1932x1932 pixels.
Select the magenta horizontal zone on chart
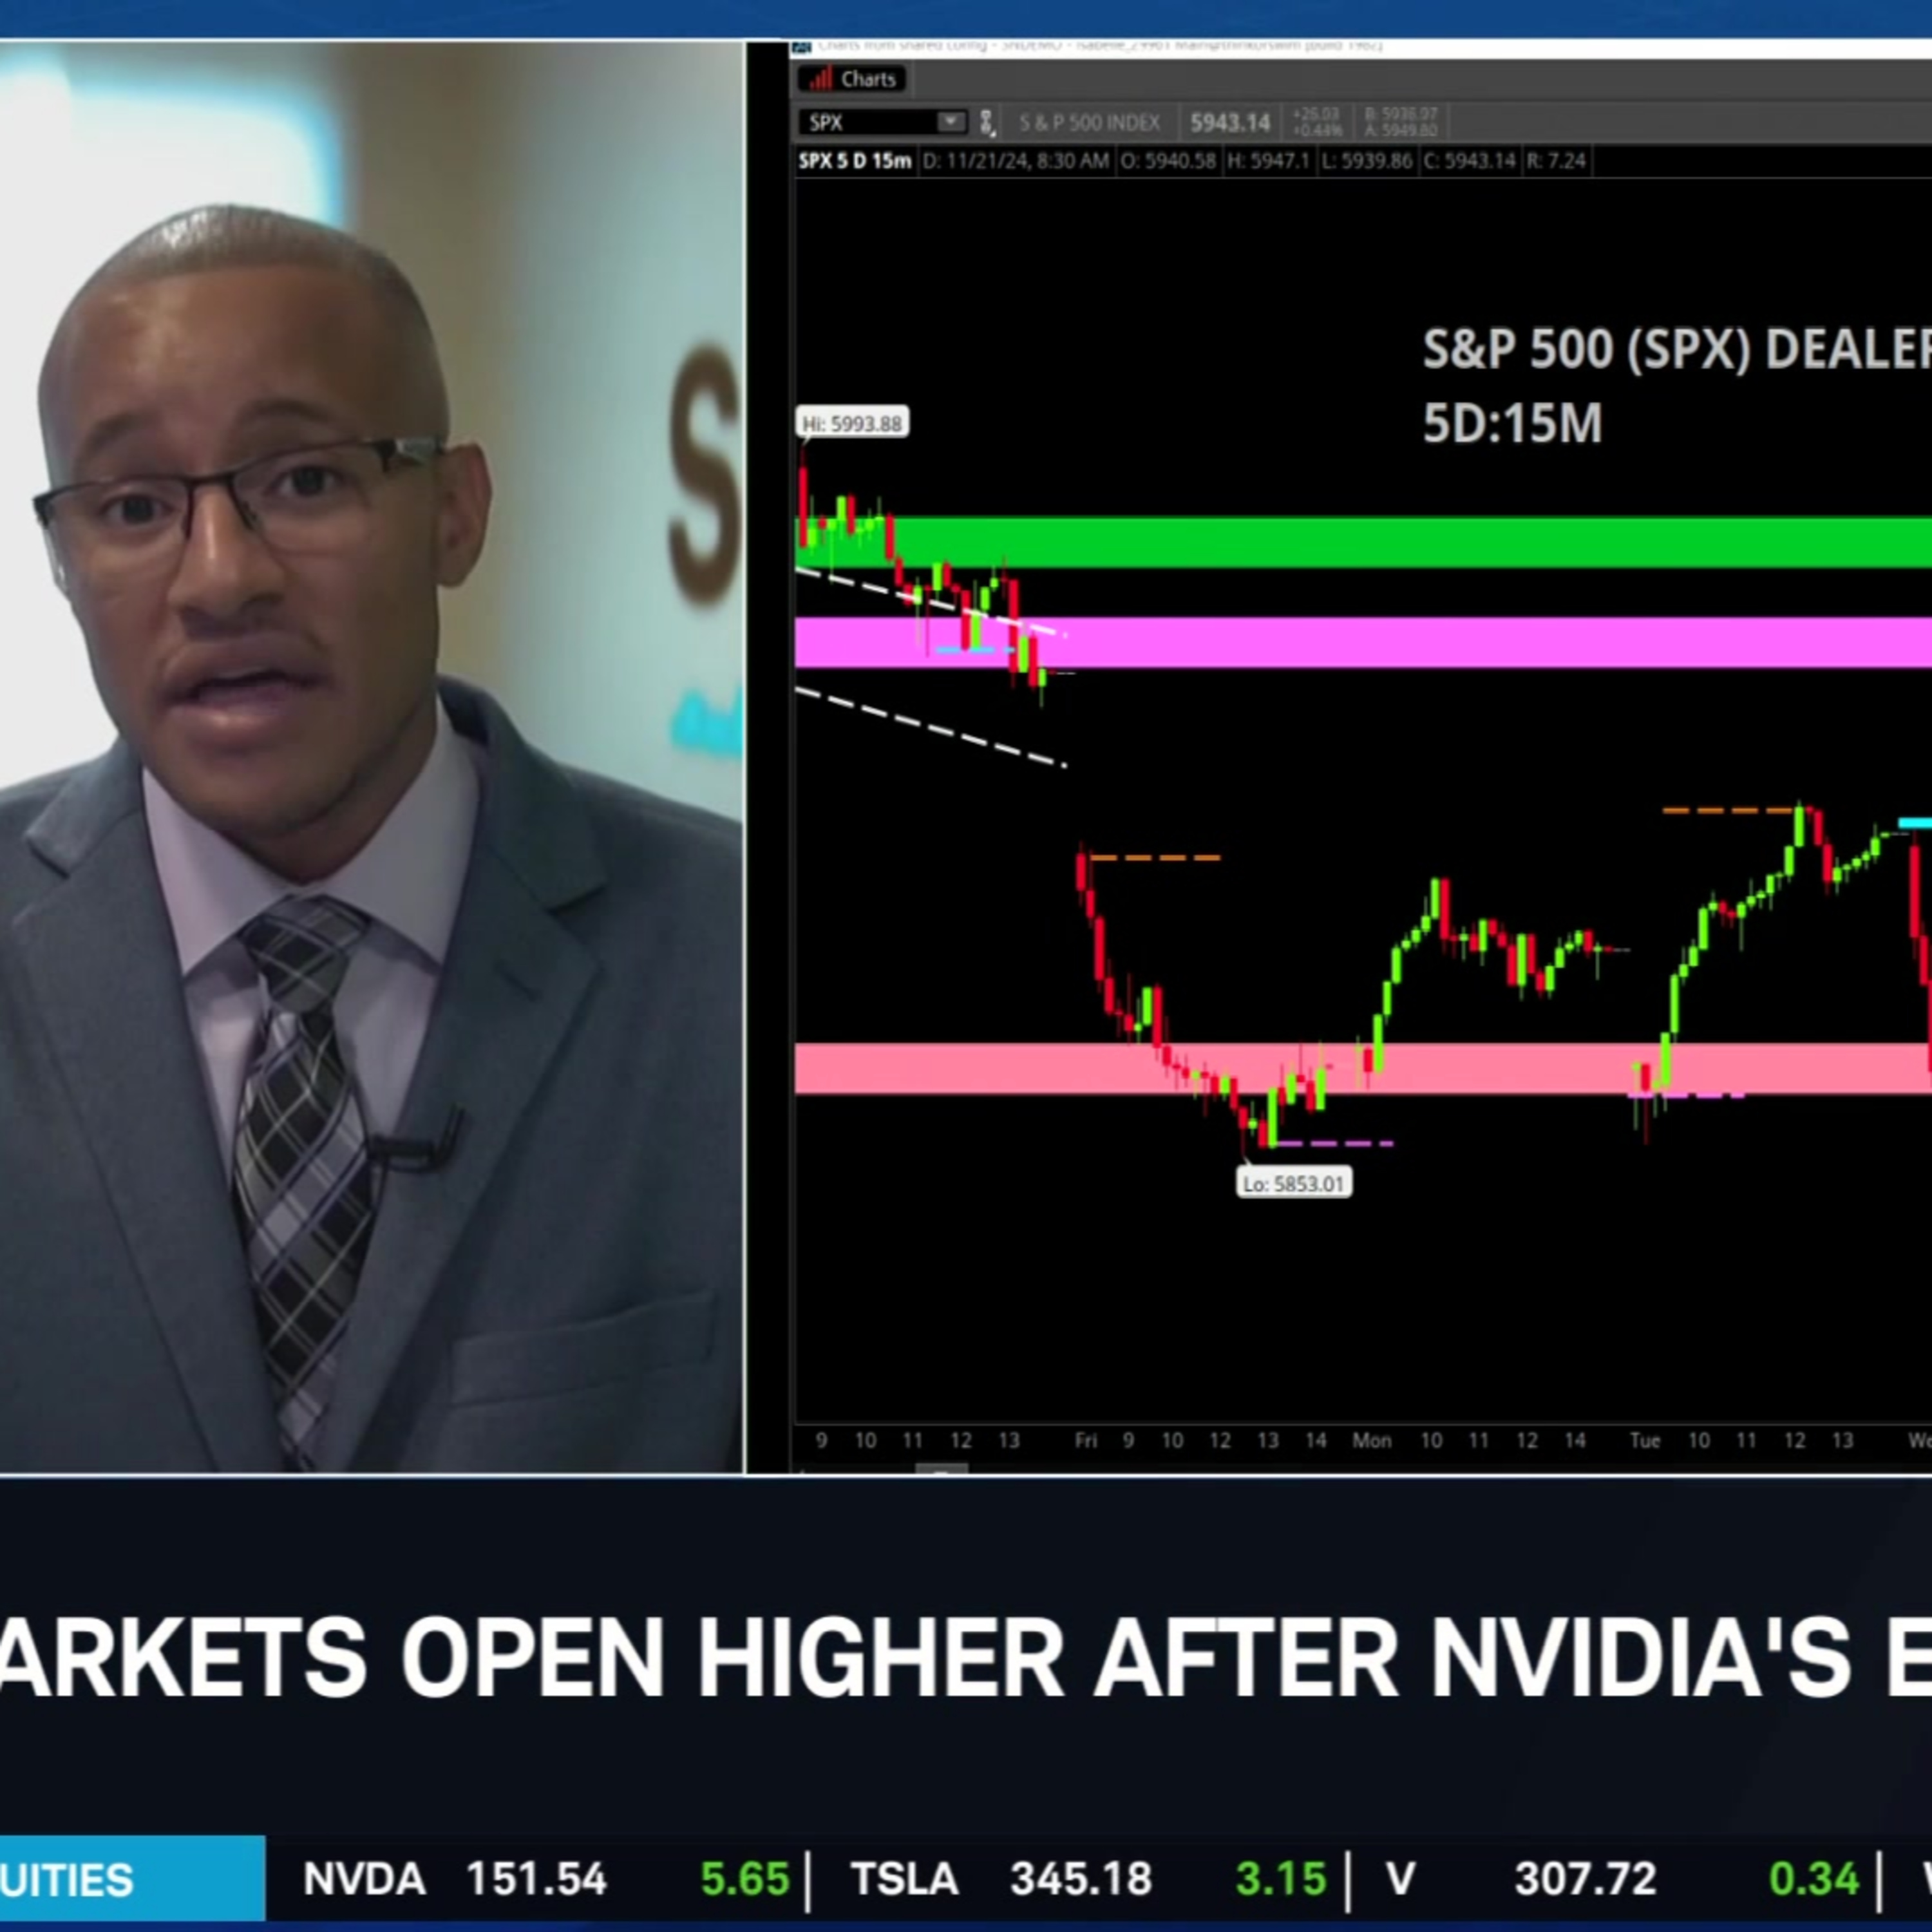pyautogui.click(x=1363, y=642)
